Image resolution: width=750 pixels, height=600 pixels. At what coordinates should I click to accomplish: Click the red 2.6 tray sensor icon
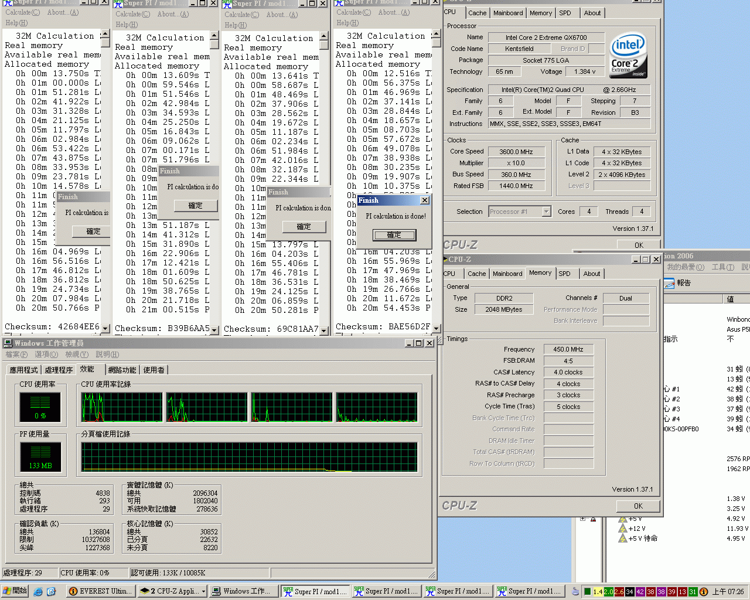(x=619, y=592)
